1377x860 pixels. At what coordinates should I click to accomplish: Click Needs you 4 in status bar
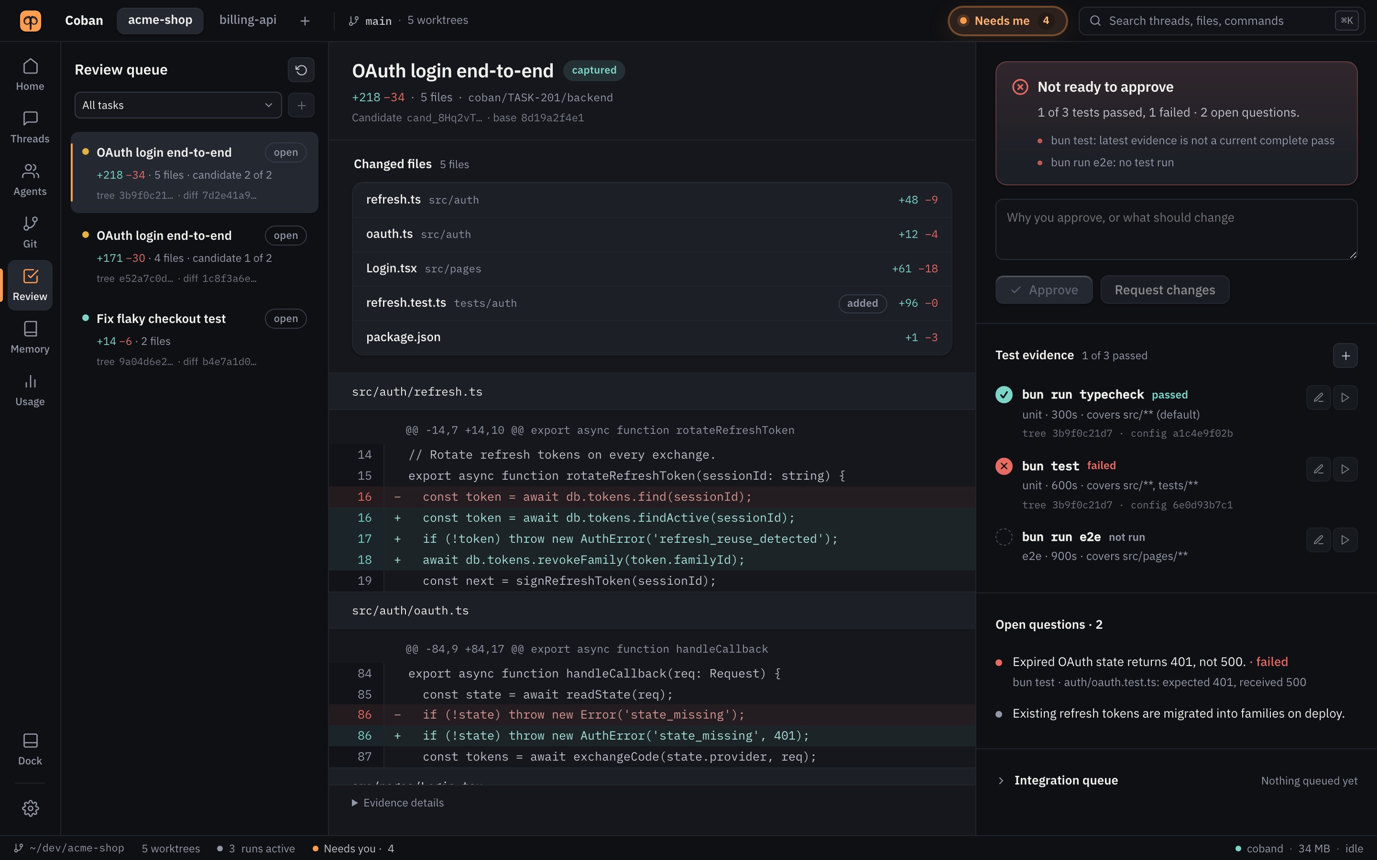353,848
